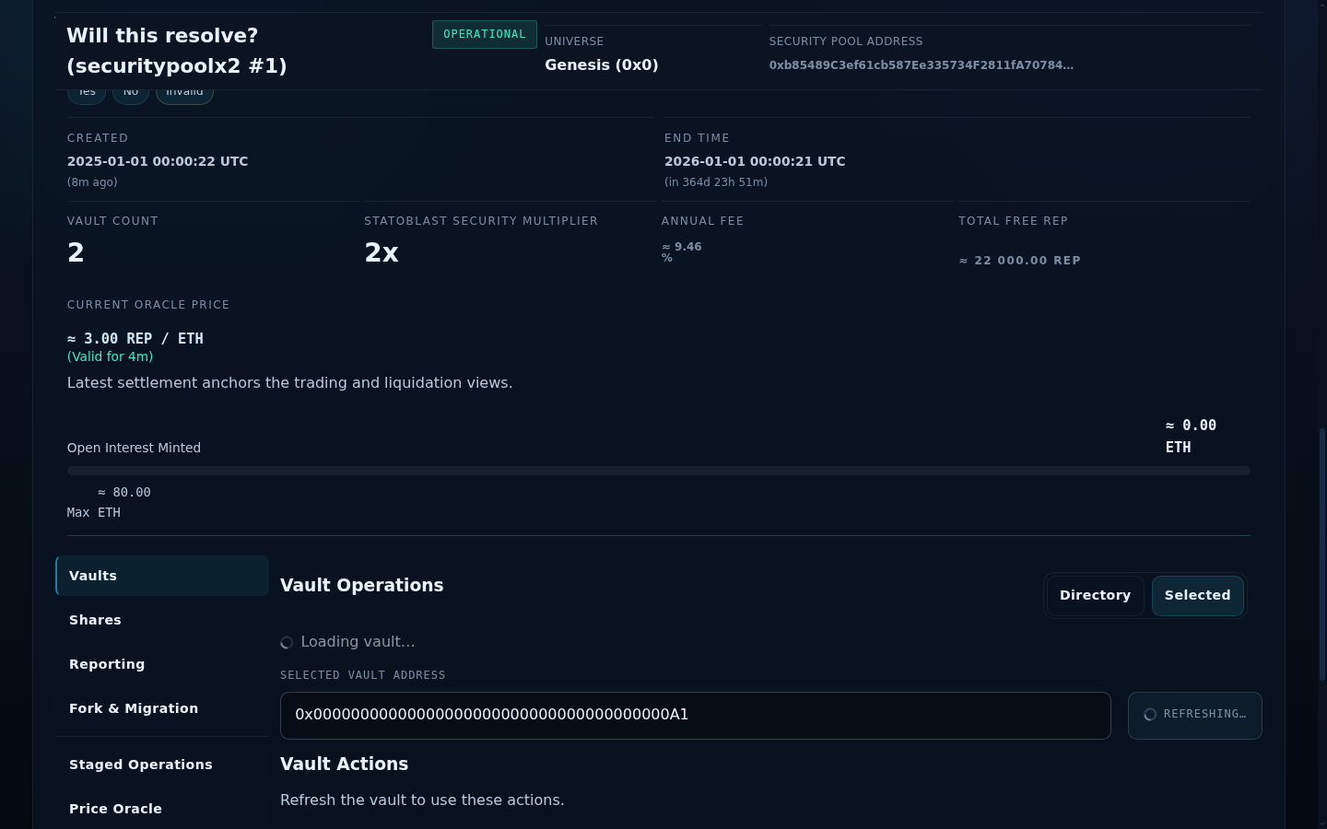The image size is (1327, 829).
Task: Click 'Refresh the vault to use these actions.'
Action: 422,800
